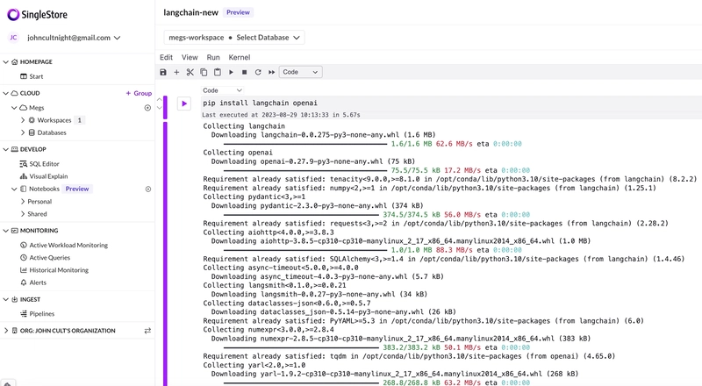The height and width of the screenshot is (386, 702).
Task: Cut the selected cell with scissors icon
Action: click(x=190, y=72)
